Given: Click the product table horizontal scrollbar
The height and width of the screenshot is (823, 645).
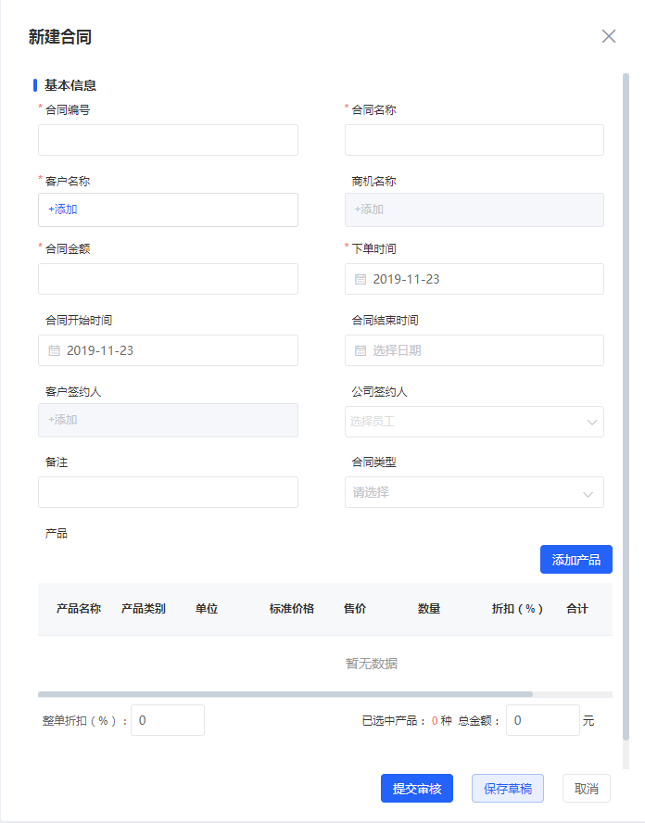Looking at the screenshot, I should [x=285, y=693].
